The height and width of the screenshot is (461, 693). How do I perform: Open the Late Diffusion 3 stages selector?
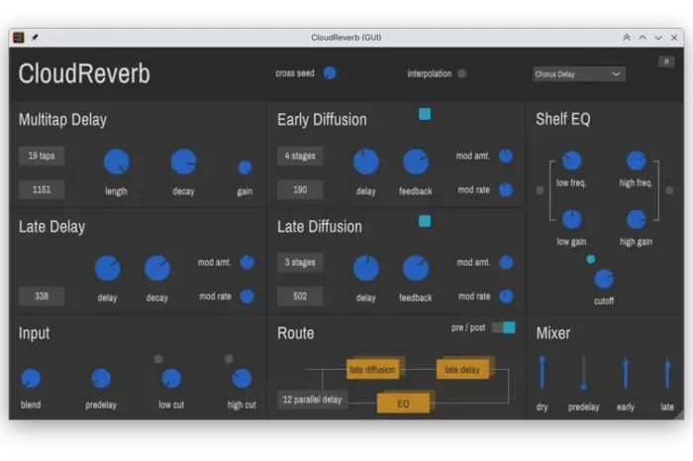tap(300, 263)
